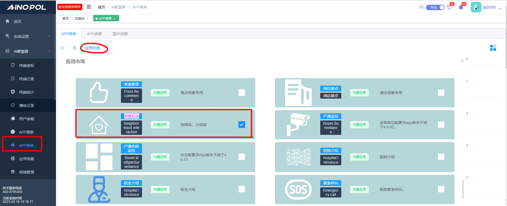Viewport: 507px width, 206px height.
Task: Click the menu search icon in header
Action: [421, 7]
